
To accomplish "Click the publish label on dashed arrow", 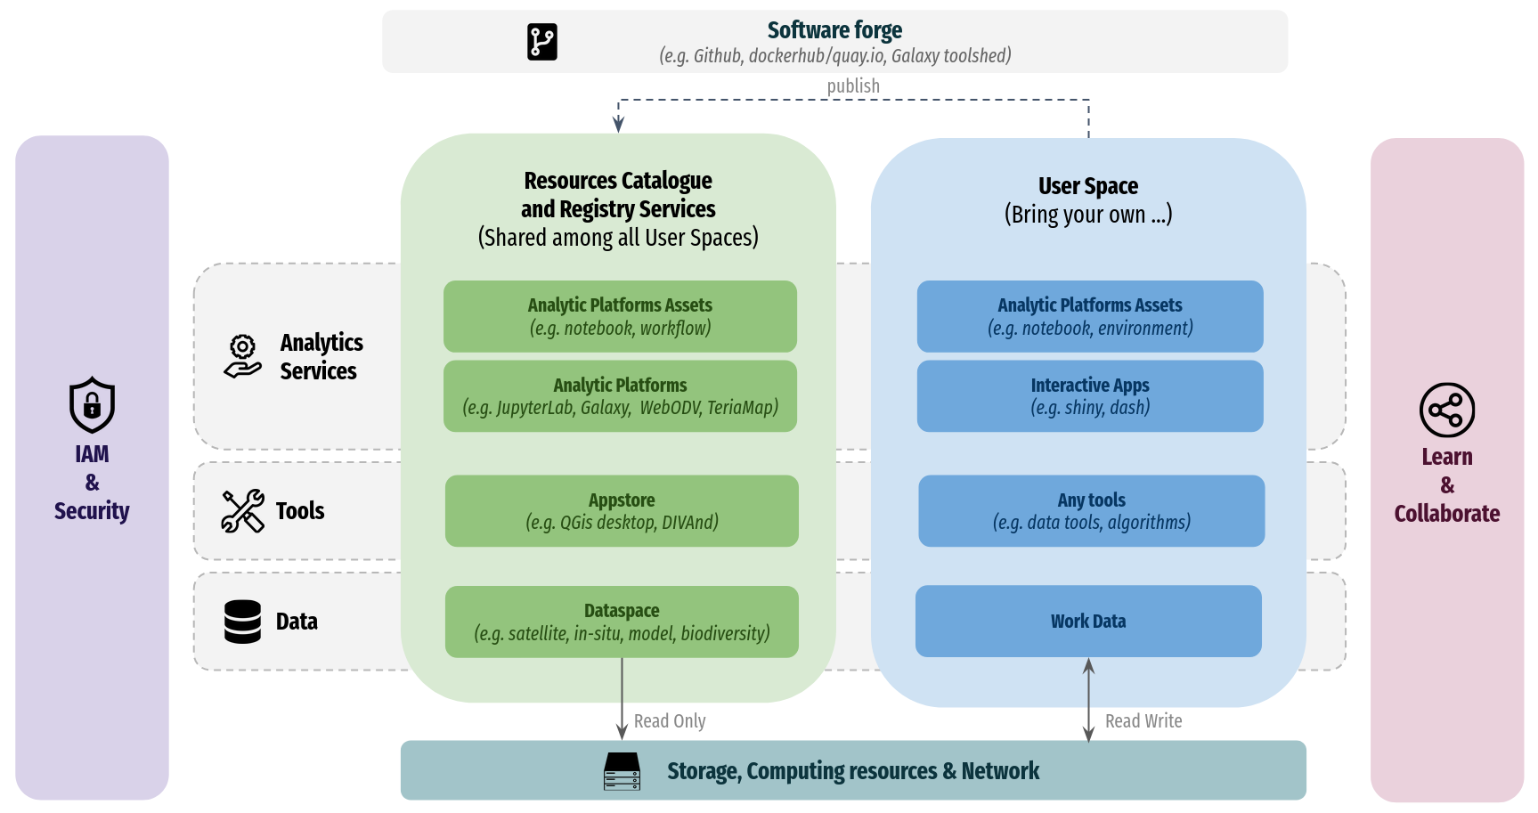I will tap(853, 86).
